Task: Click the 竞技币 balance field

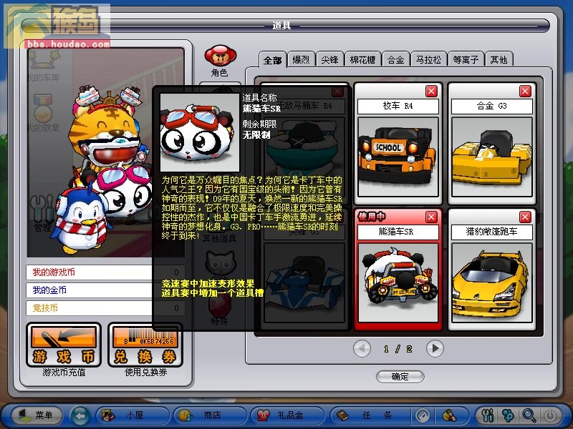Action: coord(105,308)
